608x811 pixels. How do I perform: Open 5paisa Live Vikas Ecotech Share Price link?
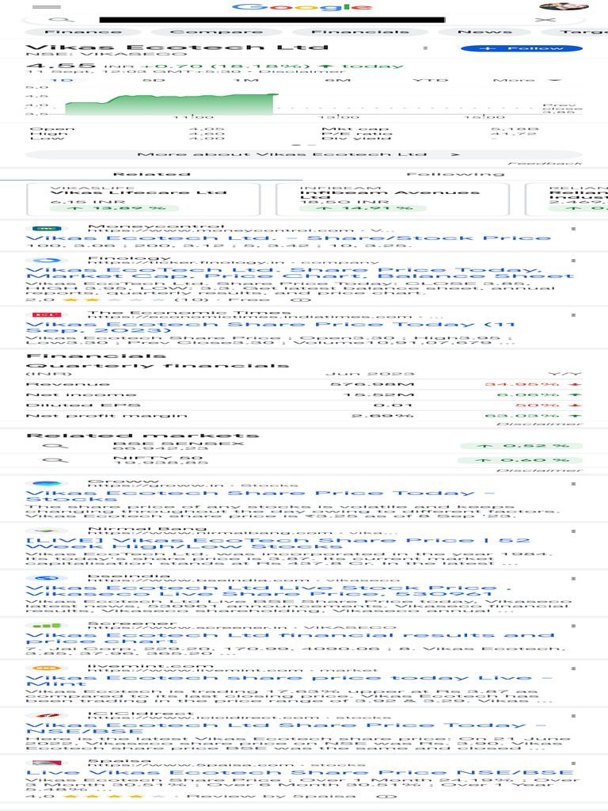click(299, 772)
